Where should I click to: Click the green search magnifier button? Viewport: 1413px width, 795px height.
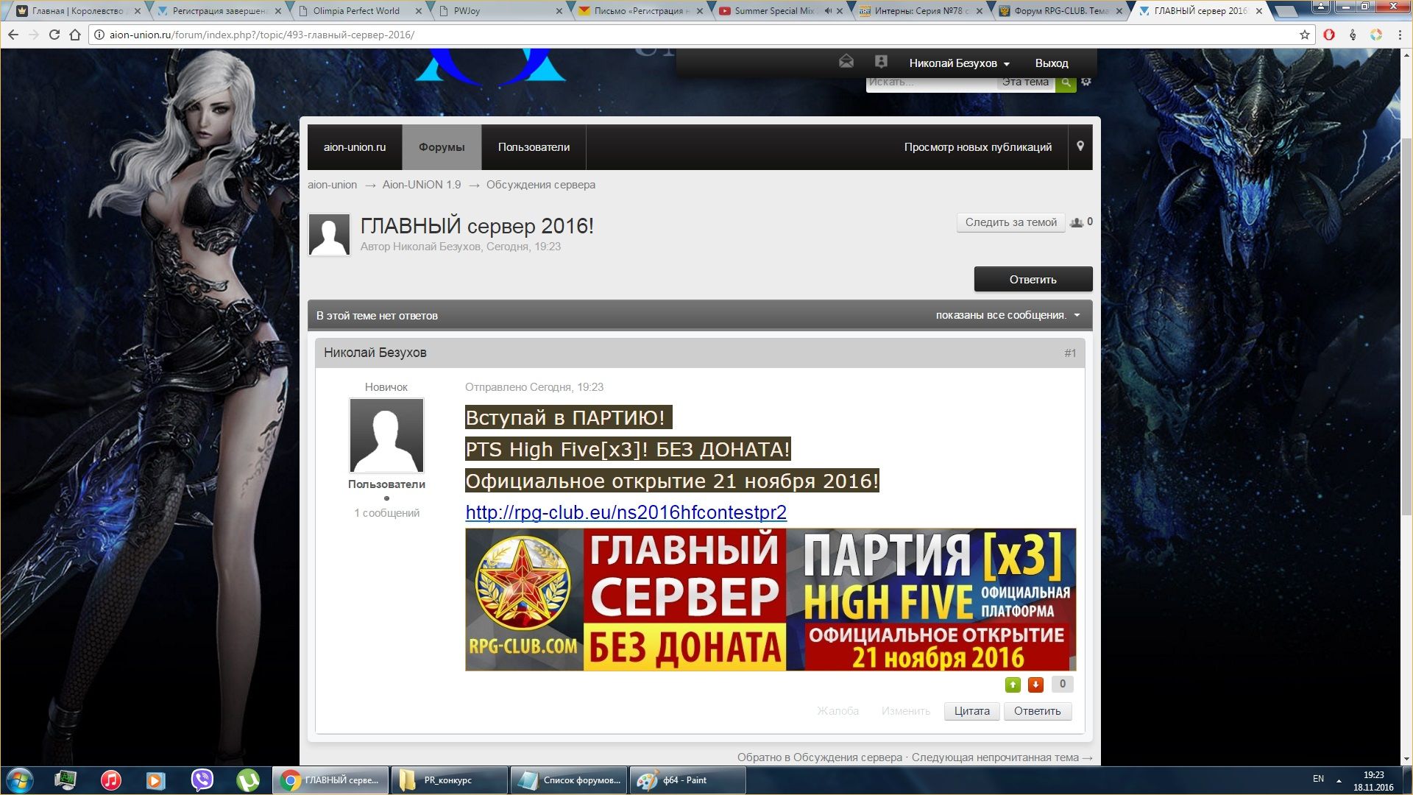pyautogui.click(x=1066, y=82)
